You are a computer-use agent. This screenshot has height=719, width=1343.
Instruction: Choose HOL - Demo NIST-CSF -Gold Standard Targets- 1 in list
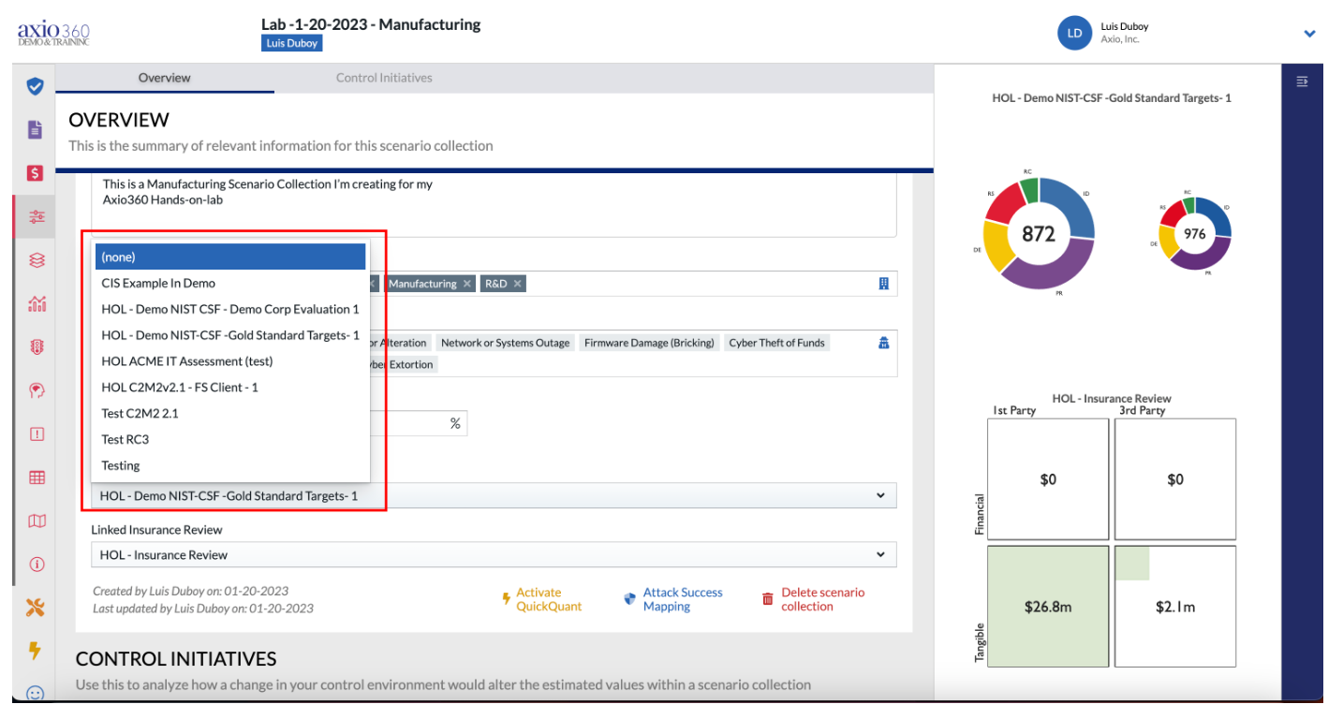coord(230,335)
